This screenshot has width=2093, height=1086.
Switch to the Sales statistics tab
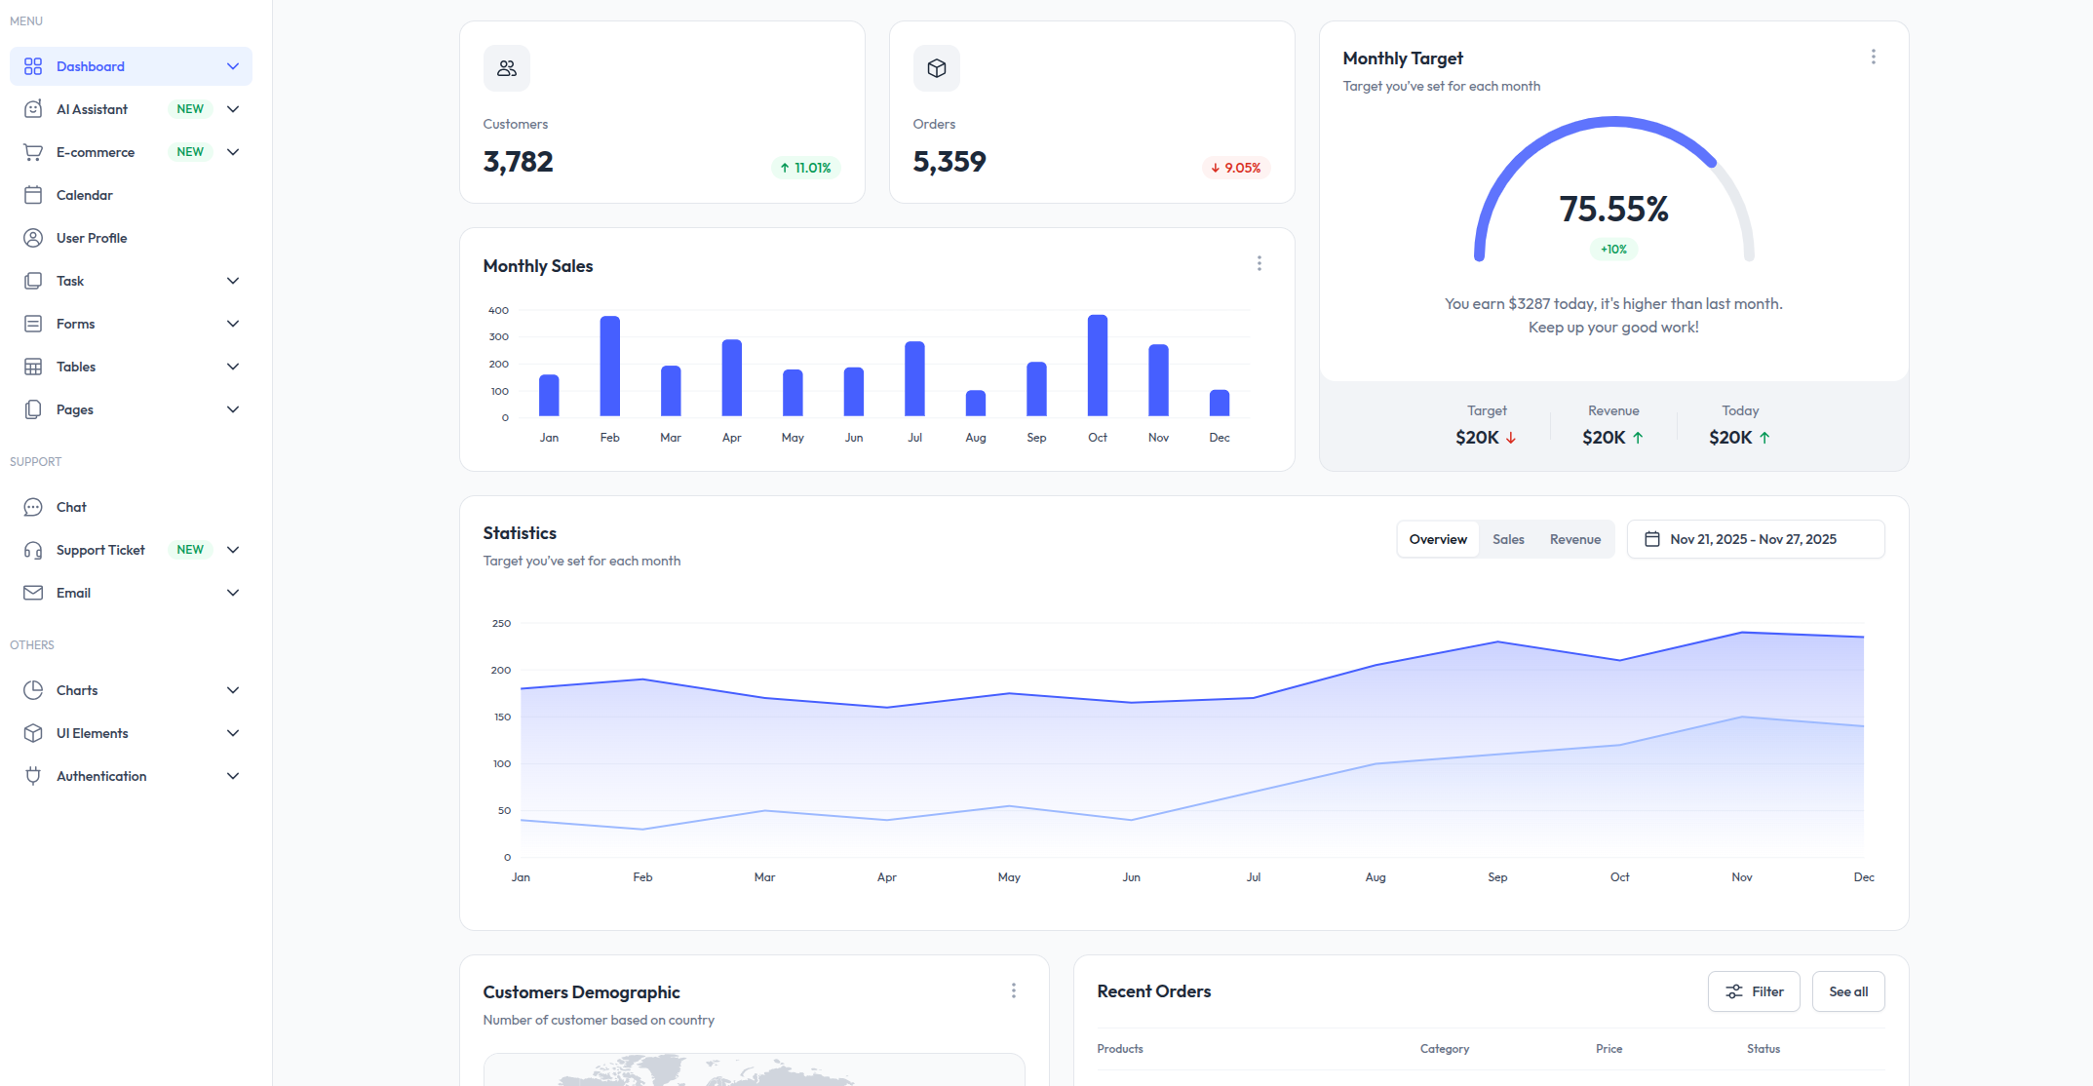(1508, 539)
